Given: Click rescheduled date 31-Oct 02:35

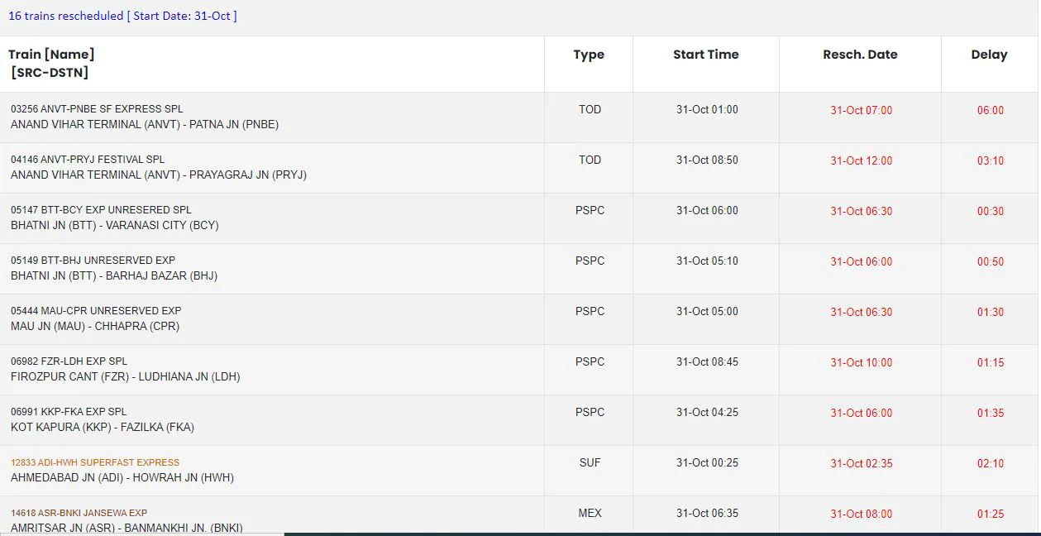Looking at the screenshot, I should pos(861,463).
